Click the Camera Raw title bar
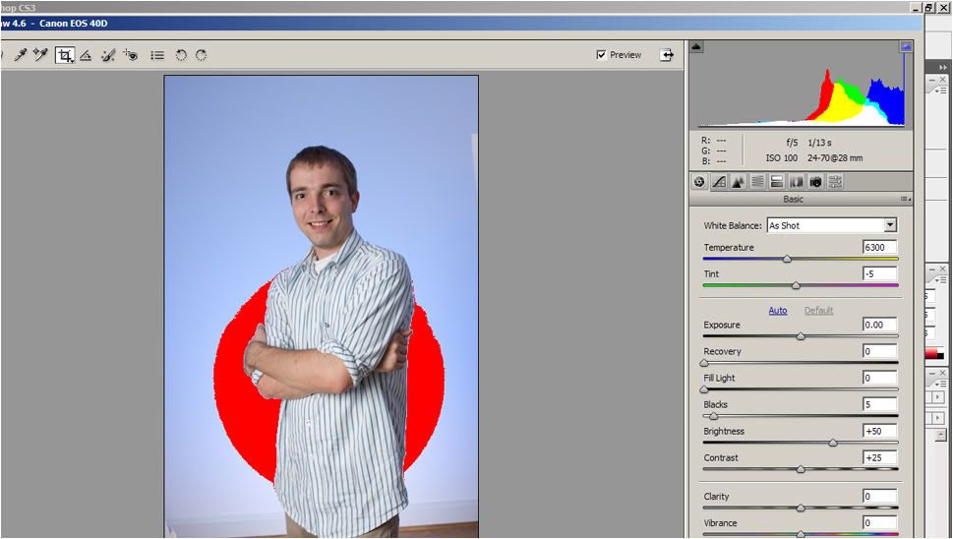Viewport: 953px width, 539px height. (x=461, y=24)
